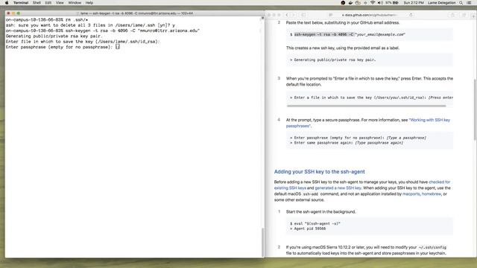Click the Wi-Fi status icon
477x268 pixels.
click(x=373, y=3)
